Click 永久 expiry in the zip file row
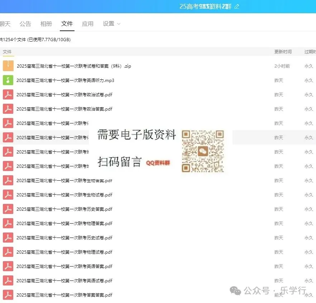 coord(308,66)
